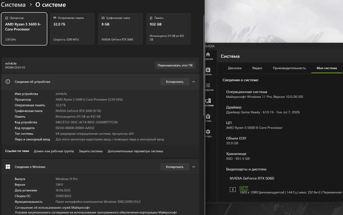343x215 pixels.
Task: Collapse the Сведения об устройстве section
Action: click(193, 82)
